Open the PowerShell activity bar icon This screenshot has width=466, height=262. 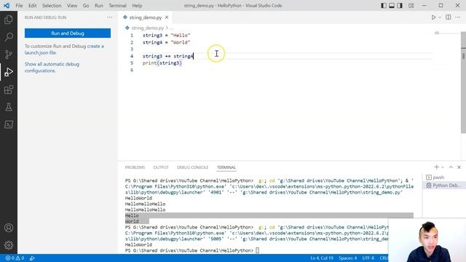(9, 124)
